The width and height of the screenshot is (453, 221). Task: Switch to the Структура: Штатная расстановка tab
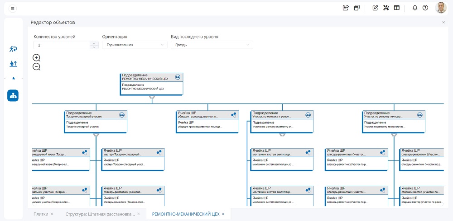pos(100,214)
